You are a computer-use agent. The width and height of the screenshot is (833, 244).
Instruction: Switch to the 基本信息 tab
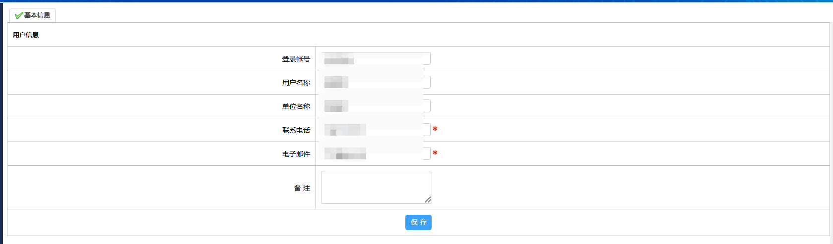pyautogui.click(x=37, y=15)
